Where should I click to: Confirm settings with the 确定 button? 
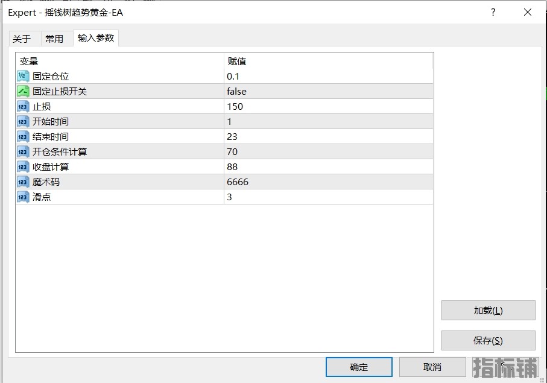point(359,367)
